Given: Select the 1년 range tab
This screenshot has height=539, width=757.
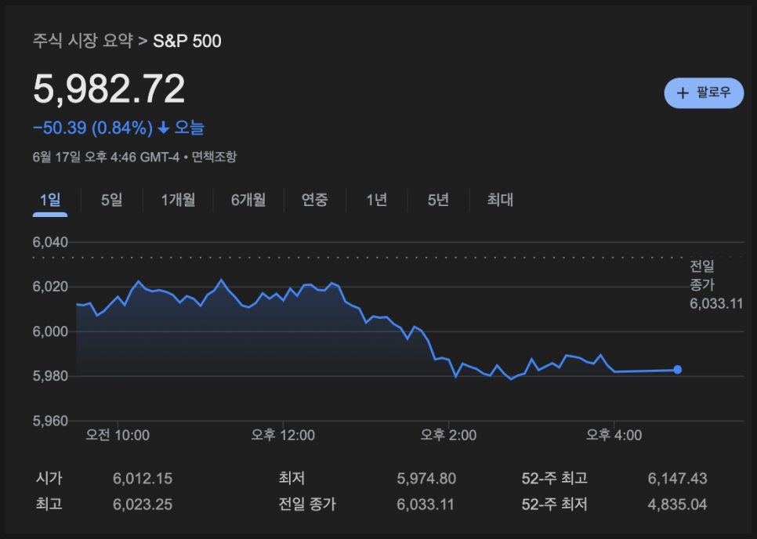Looking at the screenshot, I should [x=376, y=200].
